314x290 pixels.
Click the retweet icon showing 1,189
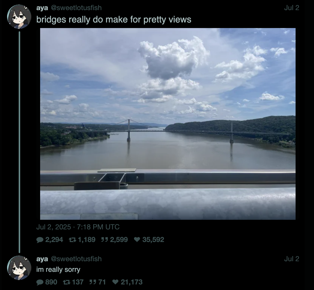point(72,239)
